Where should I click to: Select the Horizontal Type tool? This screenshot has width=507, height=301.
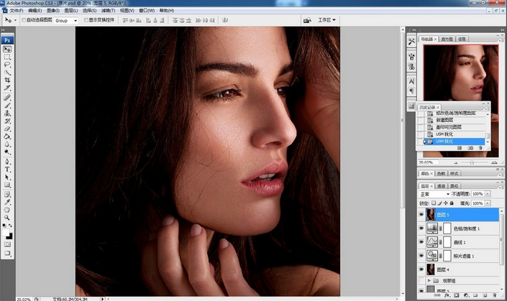coord(7,170)
